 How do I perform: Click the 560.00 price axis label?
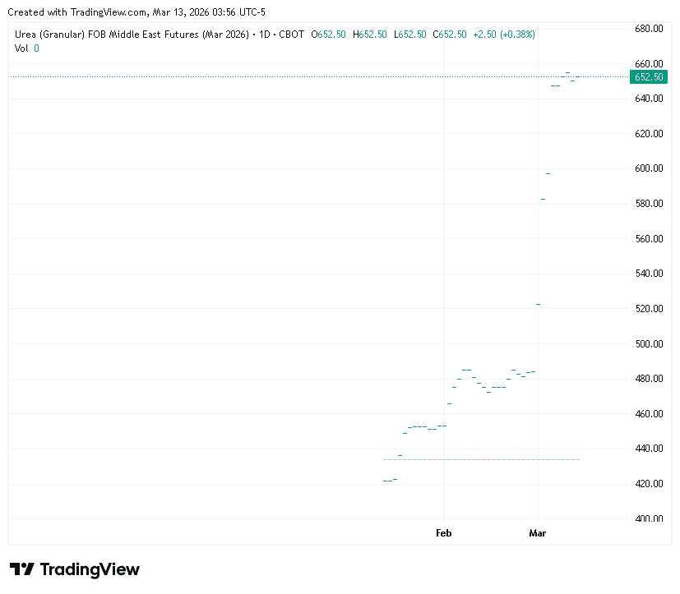[x=649, y=239]
